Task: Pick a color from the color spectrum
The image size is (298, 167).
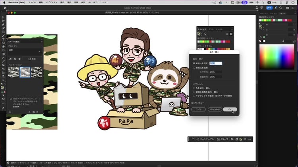Action: point(276,56)
